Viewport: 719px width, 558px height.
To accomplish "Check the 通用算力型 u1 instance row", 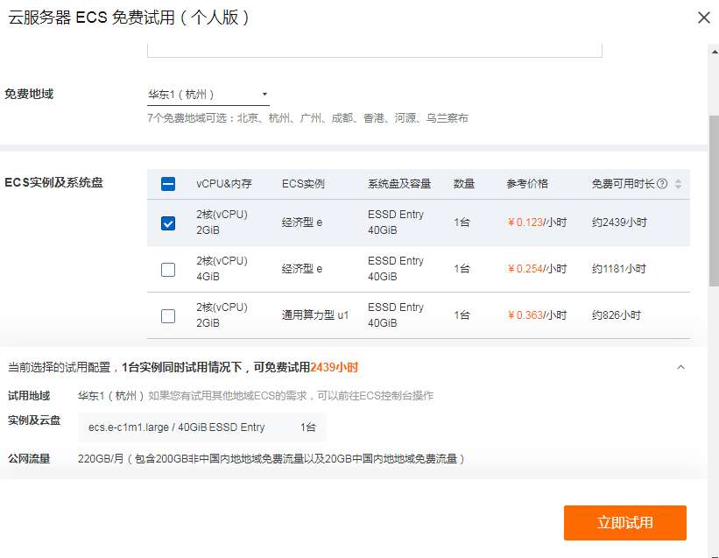I will coord(167,315).
